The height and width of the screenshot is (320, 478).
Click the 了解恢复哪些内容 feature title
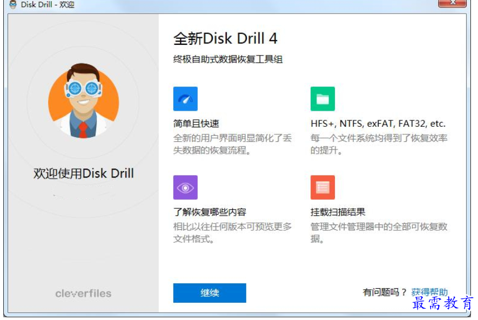click(x=210, y=212)
